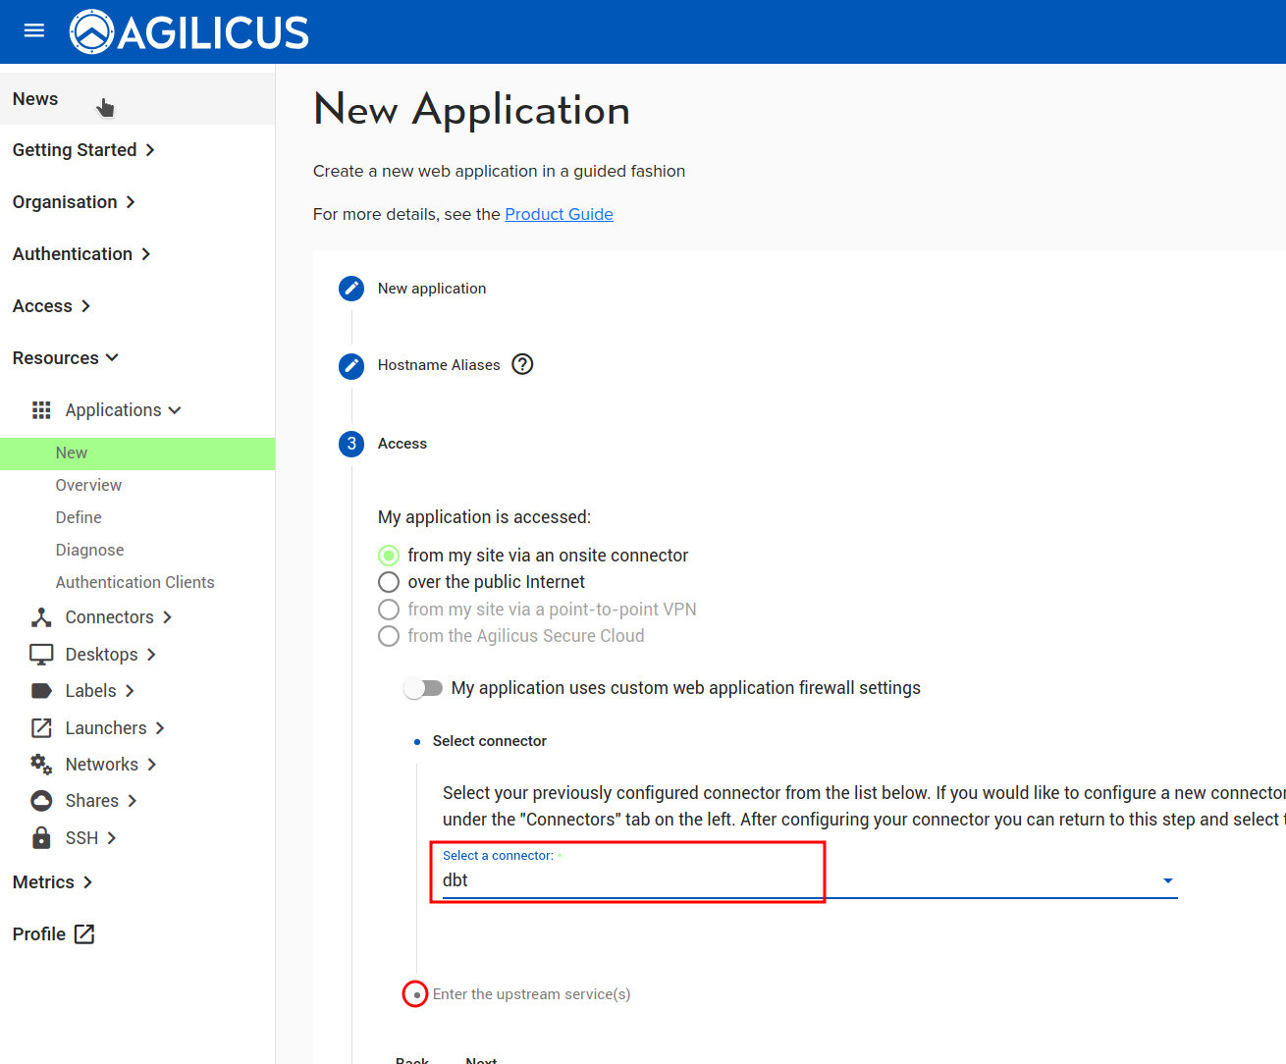Viewport: 1286px width, 1064px height.
Task: Open the Overview page under Applications
Action: tap(88, 485)
